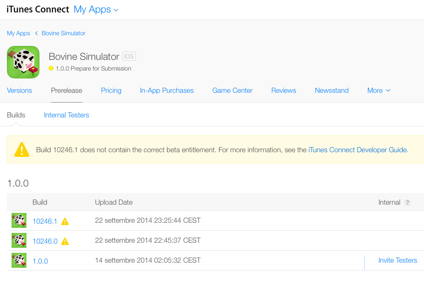Switch to the Reviews tab
The width and height of the screenshot is (424, 284).
coord(283,90)
